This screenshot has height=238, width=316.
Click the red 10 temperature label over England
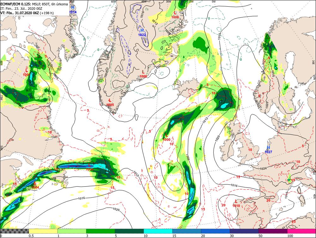pyautogui.click(x=250, y=150)
